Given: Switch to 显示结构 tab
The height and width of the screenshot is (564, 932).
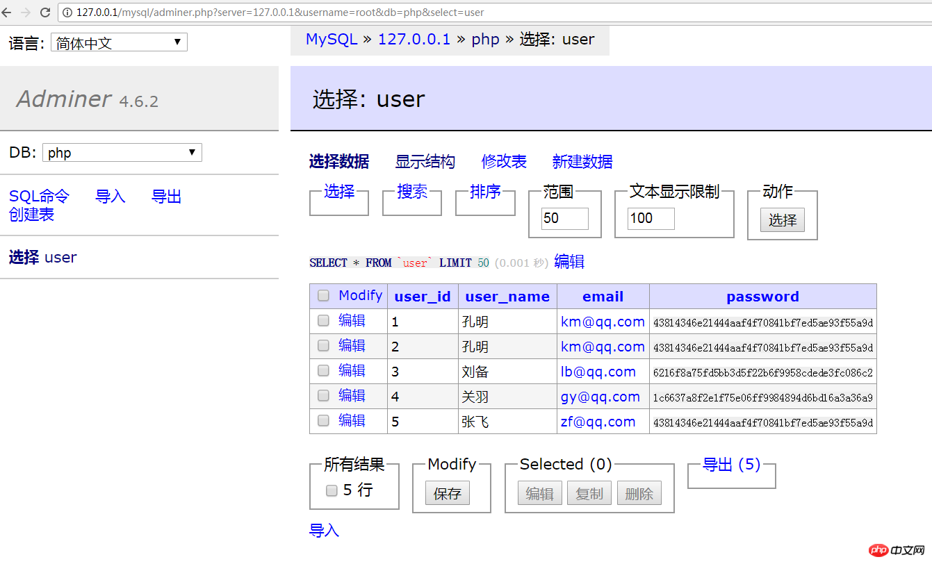Looking at the screenshot, I should tap(425, 162).
